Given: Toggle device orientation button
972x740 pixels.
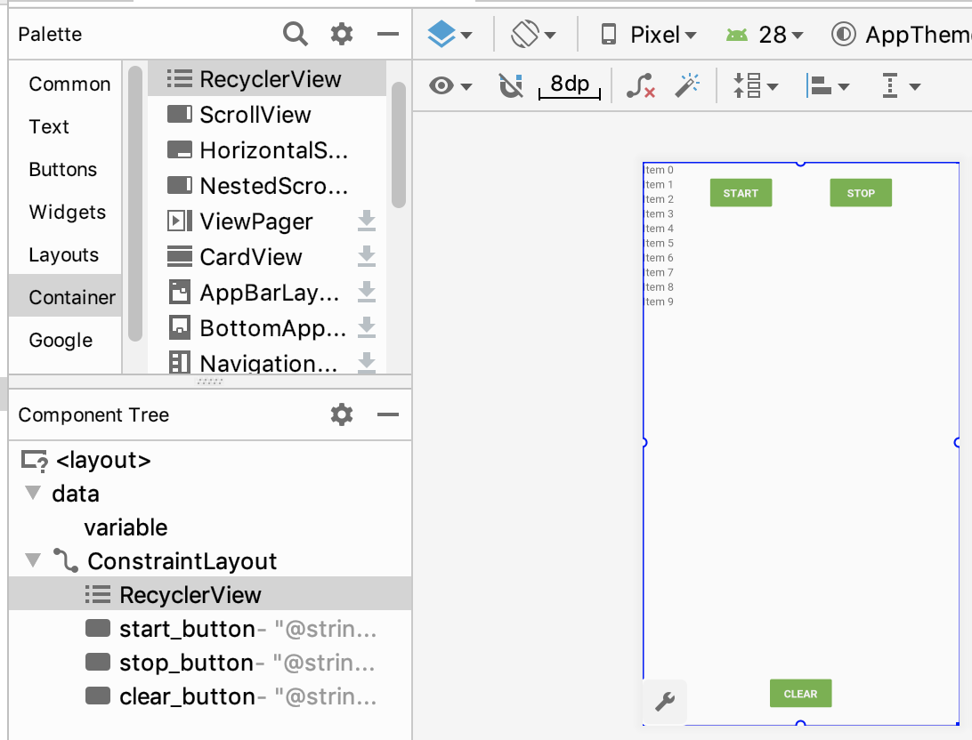Looking at the screenshot, I should point(533,35).
